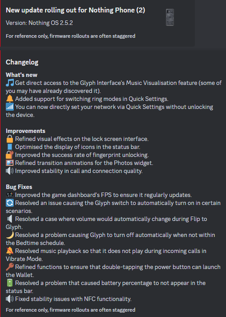Click the key emoji near Wallet line
The height and width of the screenshot is (317, 226).
pyautogui.click(x=10, y=267)
